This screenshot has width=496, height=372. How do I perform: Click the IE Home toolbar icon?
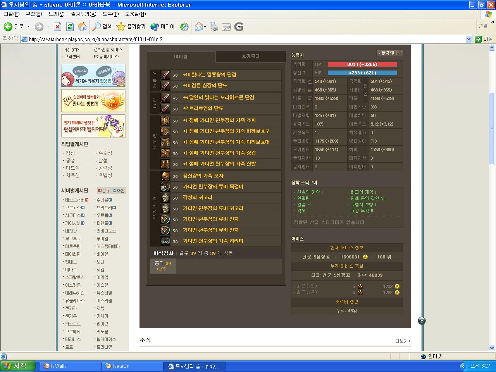point(82,27)
